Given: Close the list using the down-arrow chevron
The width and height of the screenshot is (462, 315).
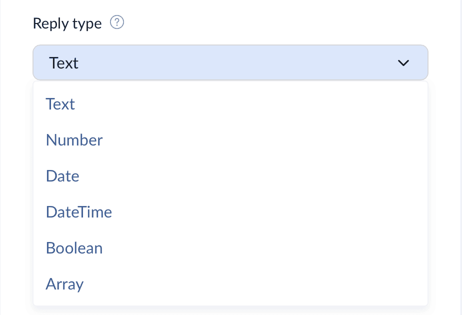Looking at the screenshot, I should 403,63.
